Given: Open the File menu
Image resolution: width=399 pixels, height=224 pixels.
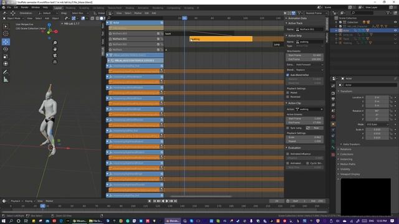Looking at the screenshot, I should point(9,7).
